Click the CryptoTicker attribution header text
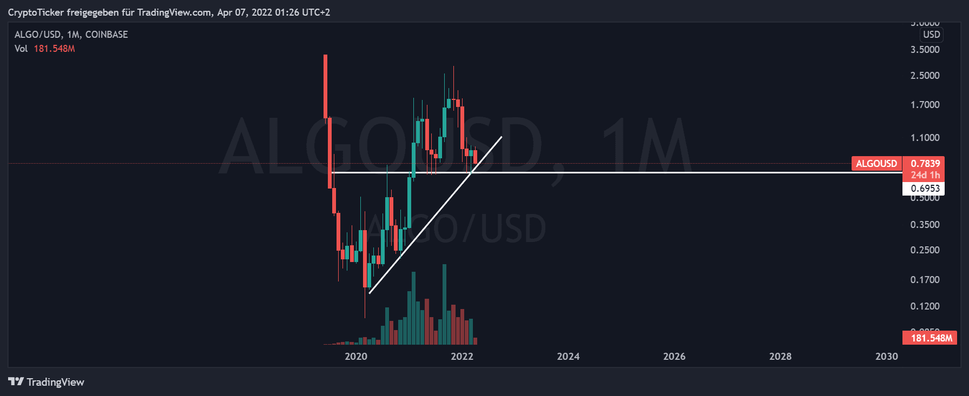Screen dimensions: 969x396 (x=169, y=12)
